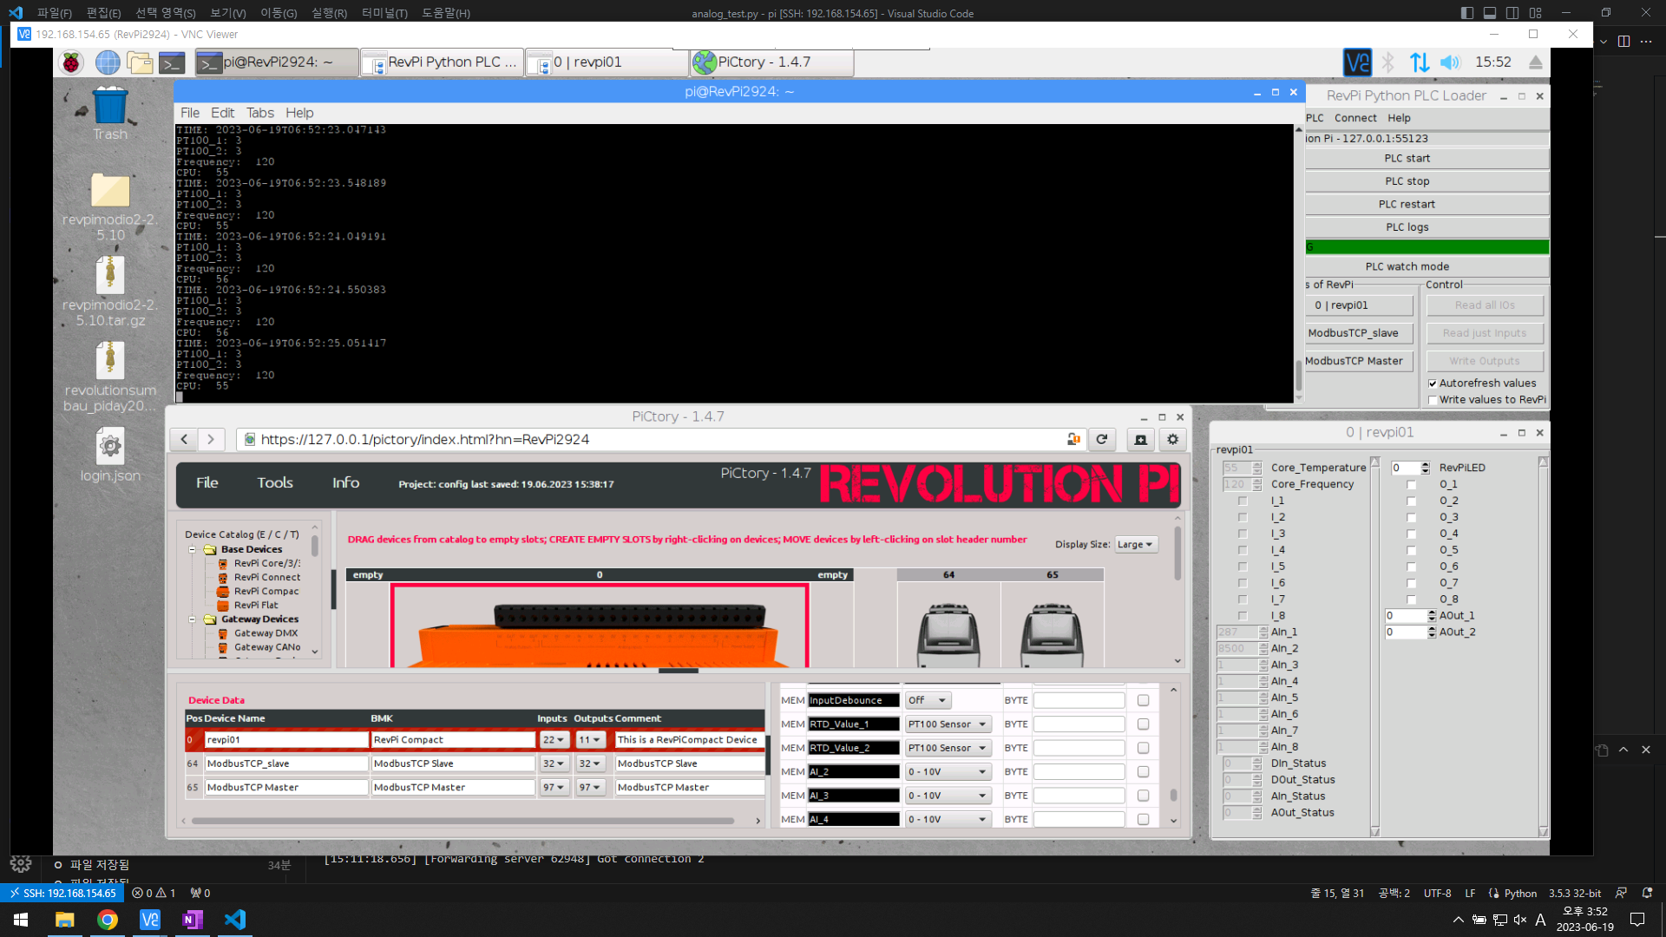The width and height of the screenshot is (1666, 937).
Task: Open RTD_Value_1 PT100 Sensor dropdown
Action: pyautogui.click(x=948, y=724)
